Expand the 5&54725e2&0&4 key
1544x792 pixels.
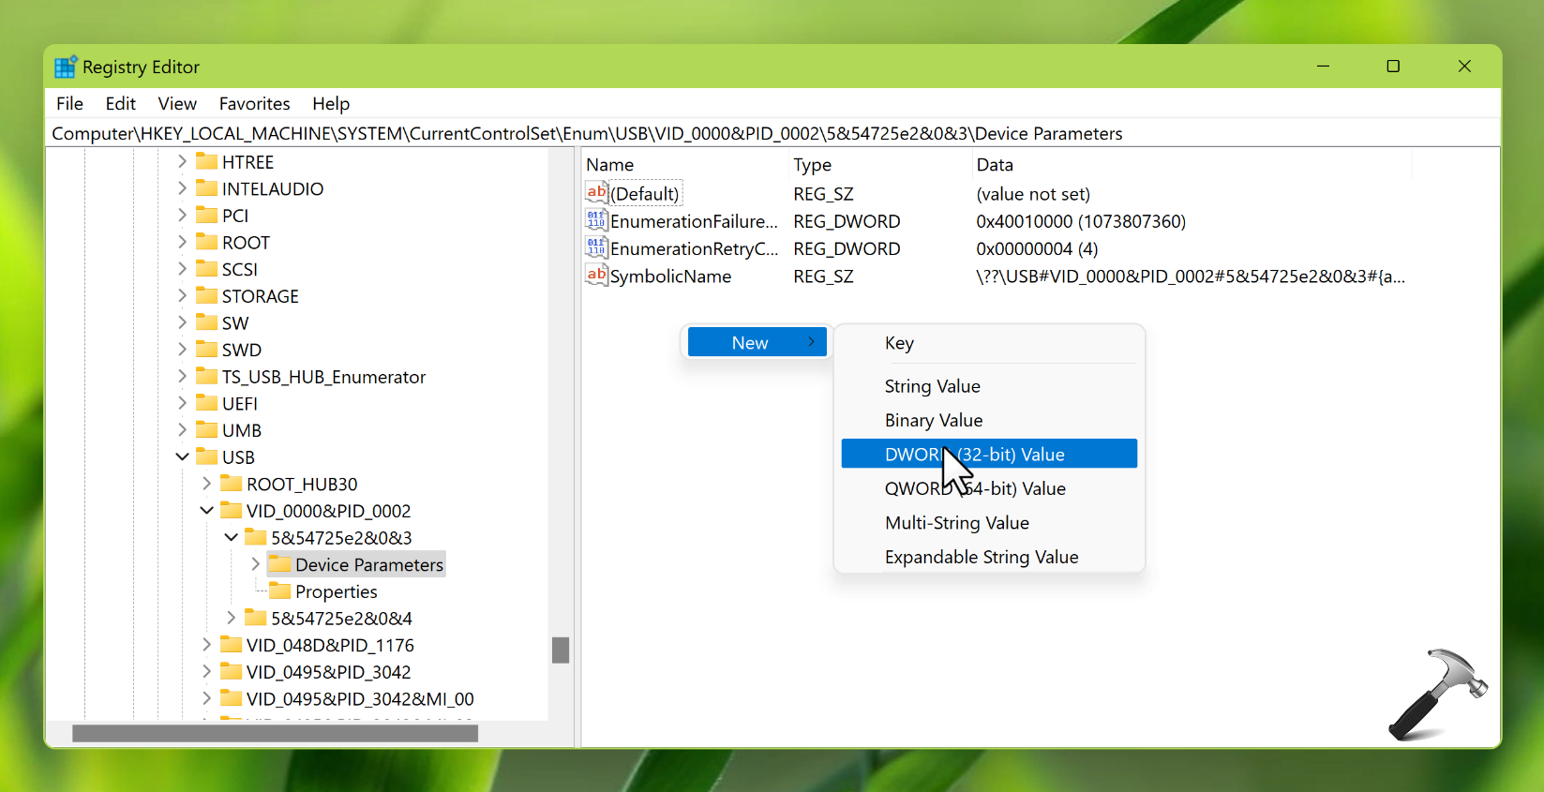click(231, 618)
